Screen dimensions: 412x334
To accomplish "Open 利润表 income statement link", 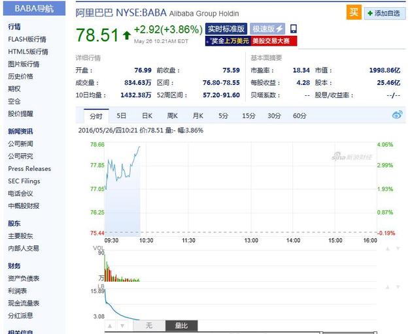I will pyautogui.click(x=18, y=291).
